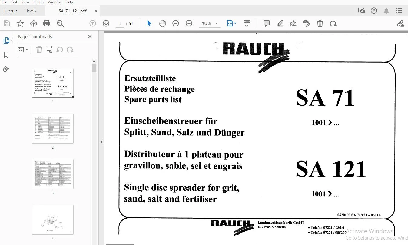Click the page number input field
The image size is (408, 245).
(x=120, y=23)
